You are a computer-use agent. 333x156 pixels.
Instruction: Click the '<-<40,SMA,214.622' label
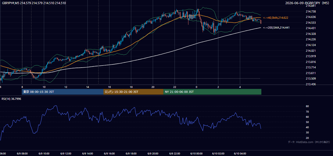(276, 18)
